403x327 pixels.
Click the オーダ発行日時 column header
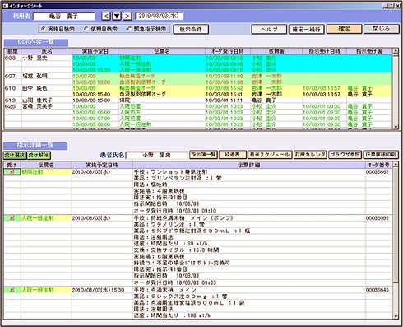click(228, 51)
